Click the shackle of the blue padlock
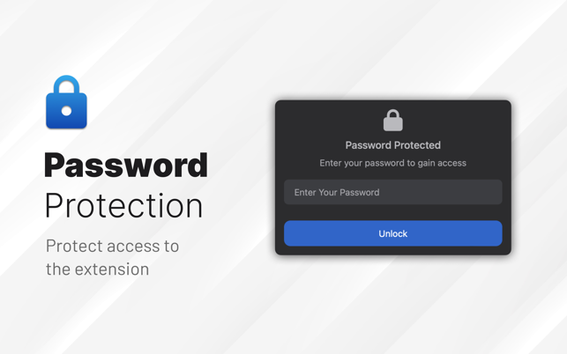The image size is (567, 354). click(x=66, y=85)
